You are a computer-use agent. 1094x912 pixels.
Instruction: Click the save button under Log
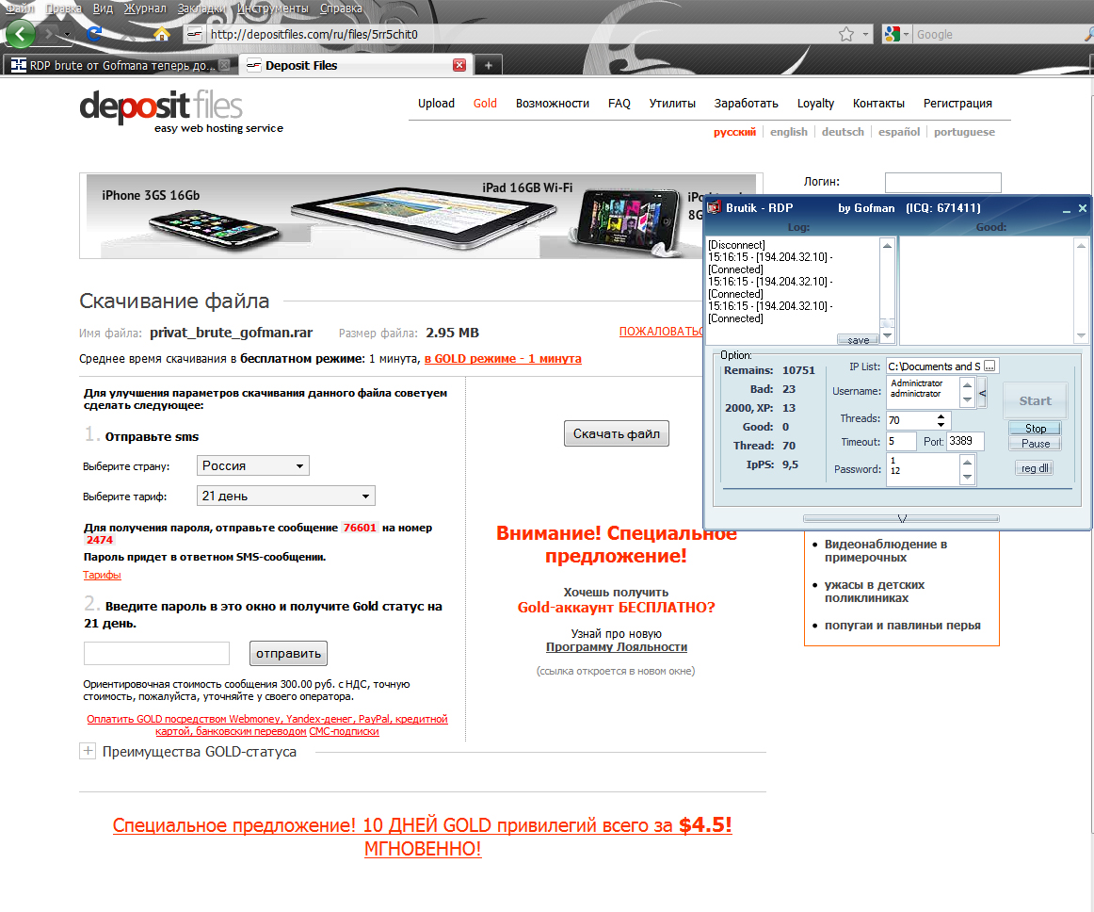(x=858, y=340)
